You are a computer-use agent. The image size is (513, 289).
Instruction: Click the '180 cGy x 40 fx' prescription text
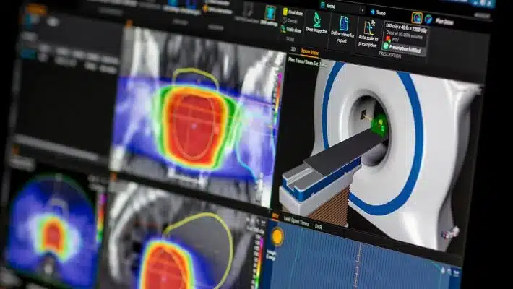click(x=406, y=27)
